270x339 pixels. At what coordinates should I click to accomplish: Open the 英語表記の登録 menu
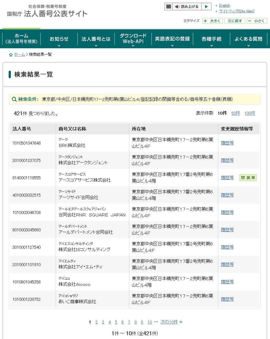172,39
